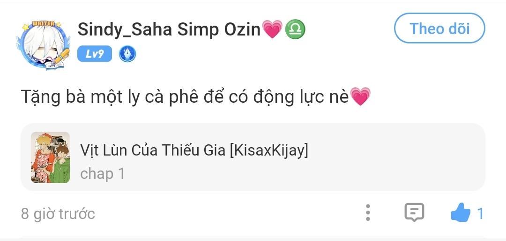Click the story cover thumbnail
The width and height of the screenshot is (506, 241).
click(x=51, y=157)
